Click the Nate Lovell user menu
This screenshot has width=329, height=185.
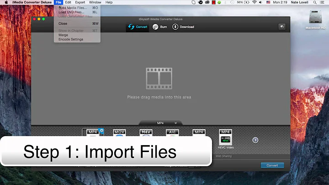[299, 2]
